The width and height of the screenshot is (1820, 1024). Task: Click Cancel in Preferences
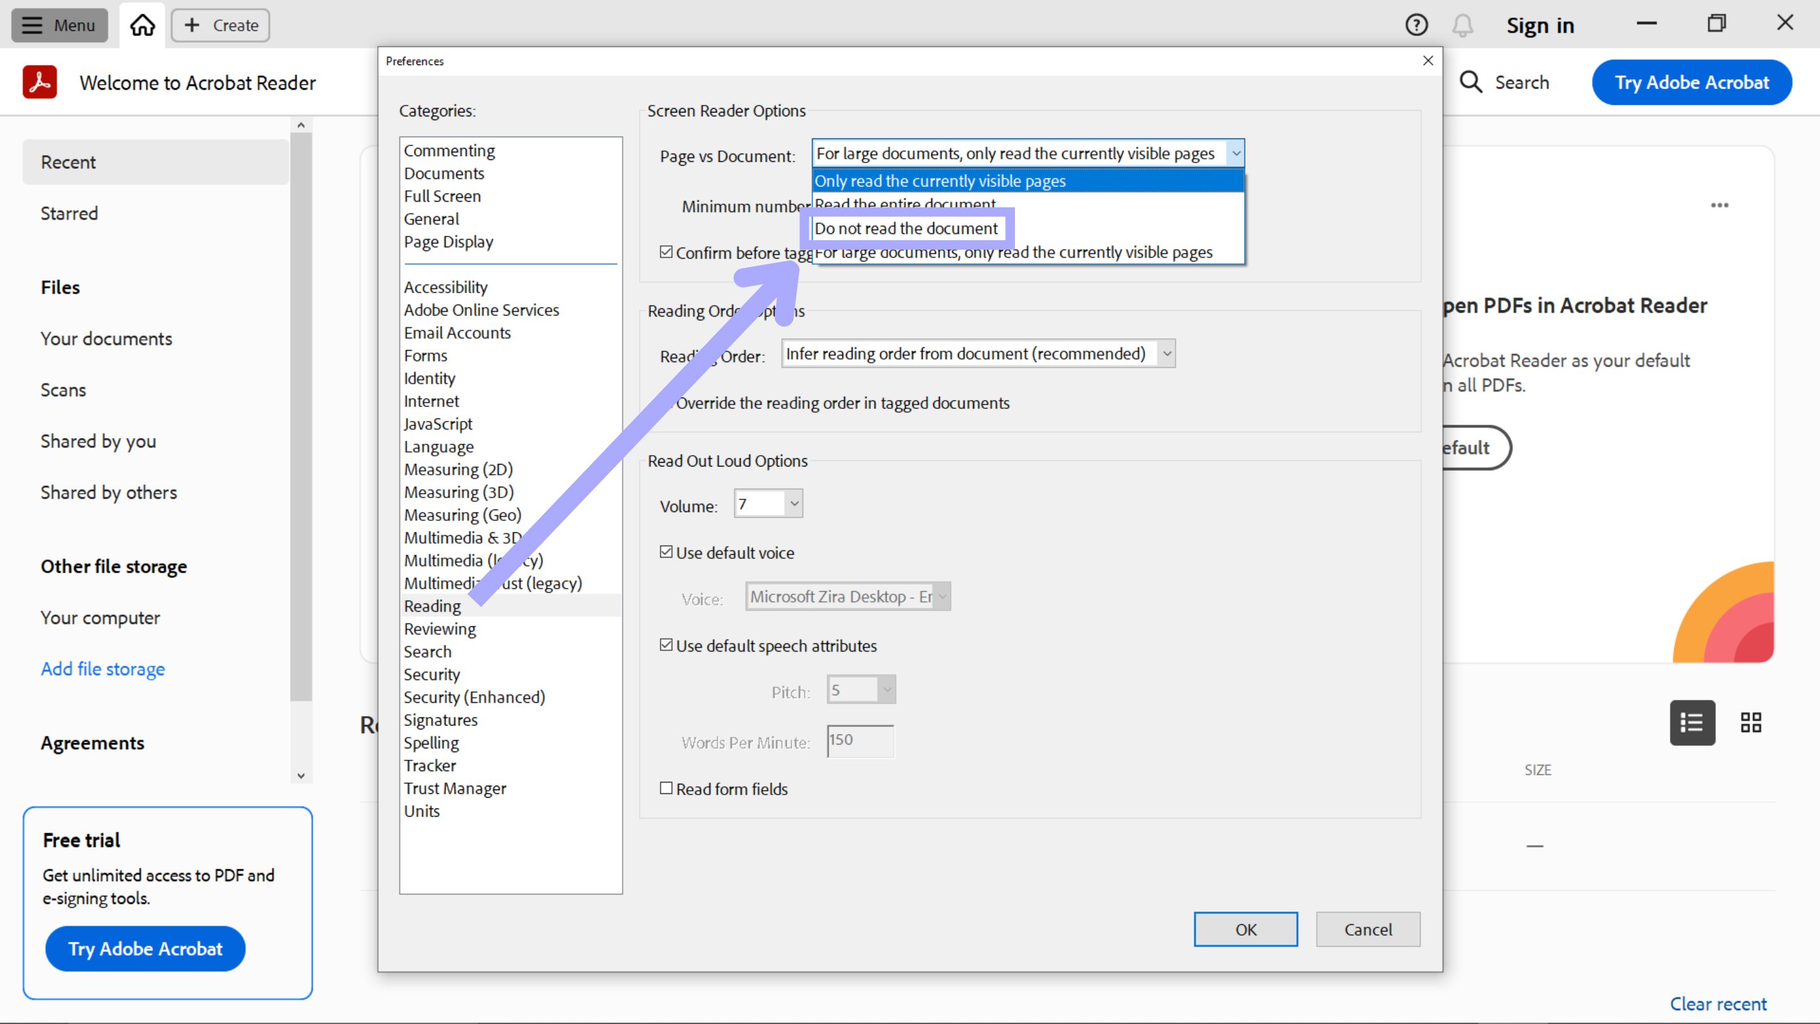(x=1368, y=929)
